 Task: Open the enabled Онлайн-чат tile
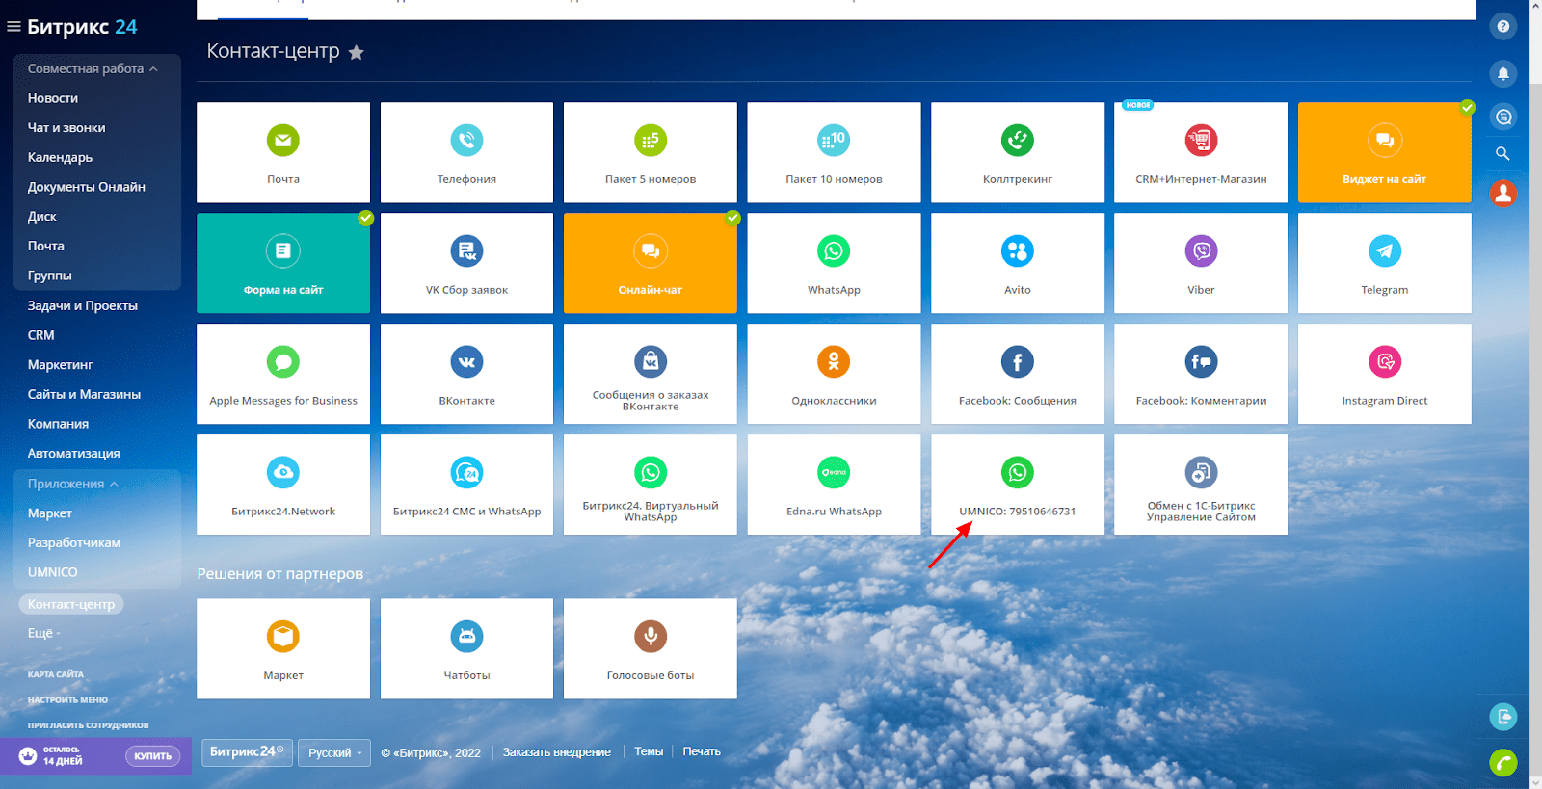click(x=650, y=263)
